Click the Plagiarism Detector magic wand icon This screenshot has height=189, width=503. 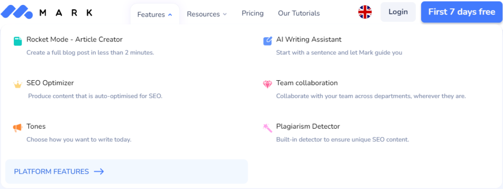tap(268, 128)
